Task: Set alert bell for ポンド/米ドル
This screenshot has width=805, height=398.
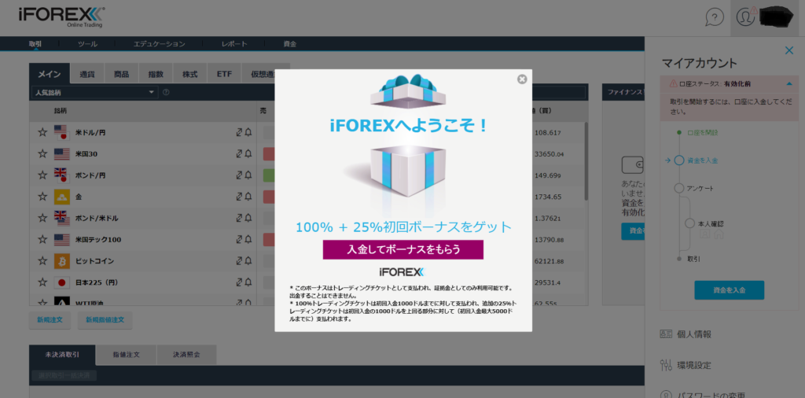Action: coord(248,218)
